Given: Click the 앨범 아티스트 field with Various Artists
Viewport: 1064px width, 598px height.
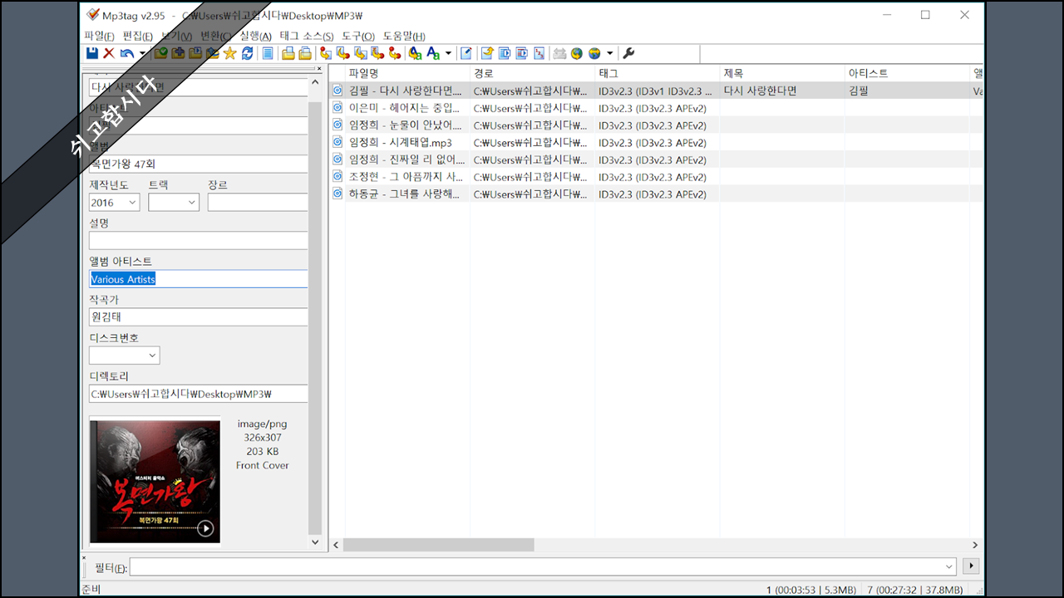Looking at the screenshot, I should pos(199,279).
